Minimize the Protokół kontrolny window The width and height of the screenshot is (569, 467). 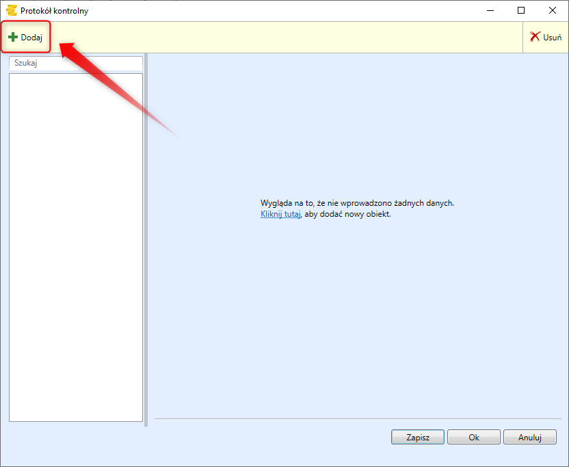tap(490, 11)
